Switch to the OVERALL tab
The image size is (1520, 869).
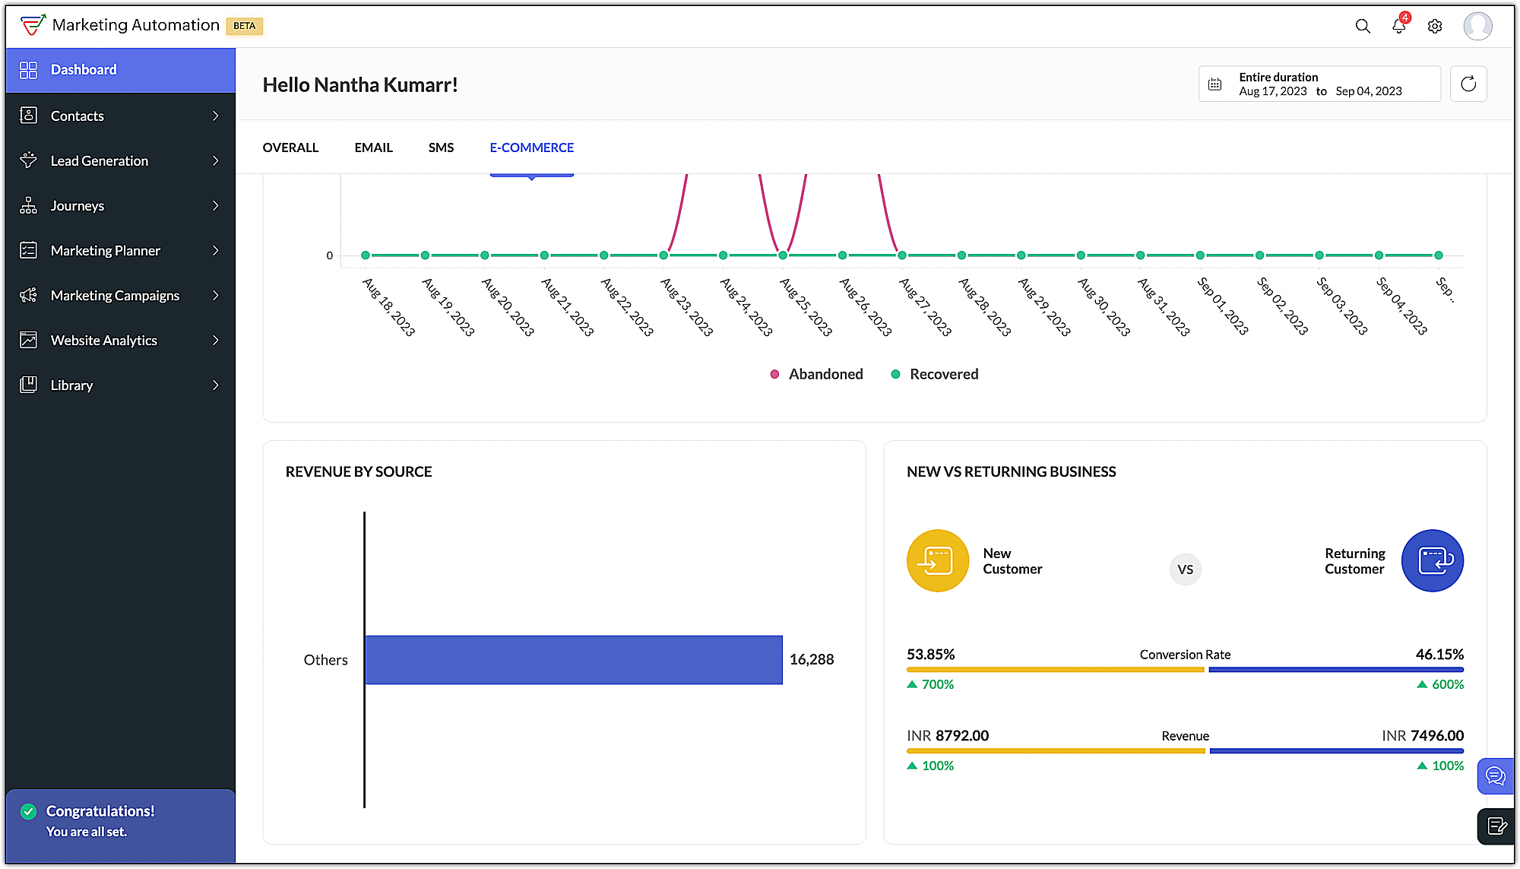pyautogui.click(x=290, y=147)
